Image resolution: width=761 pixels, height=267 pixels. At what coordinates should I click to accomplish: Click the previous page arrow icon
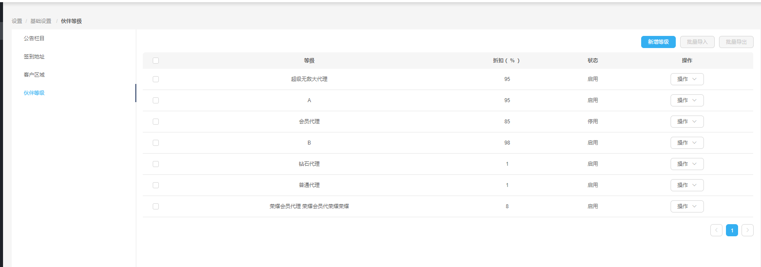pyautogui.click(x=716, y=230)
